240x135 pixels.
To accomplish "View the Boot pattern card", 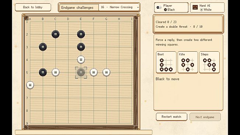I will 166,62.
